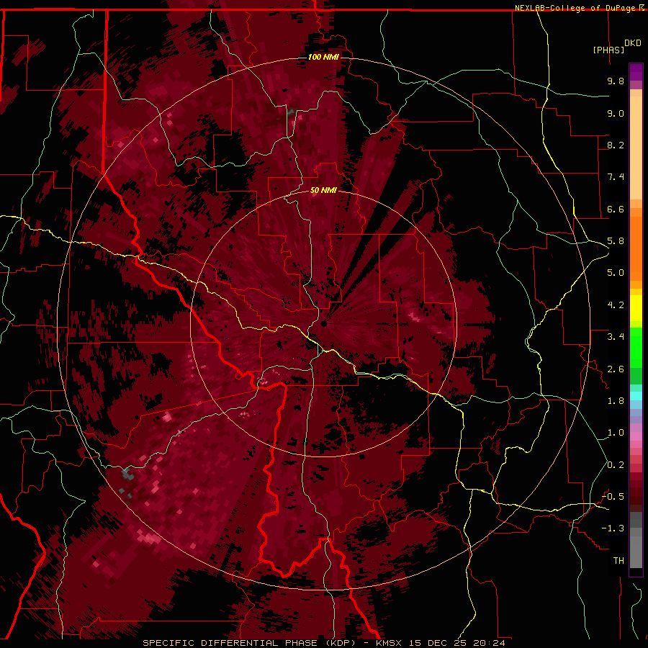The image size is (648, 648).
Task: Click the pink segment of the color bar
Action: [636, 436]
